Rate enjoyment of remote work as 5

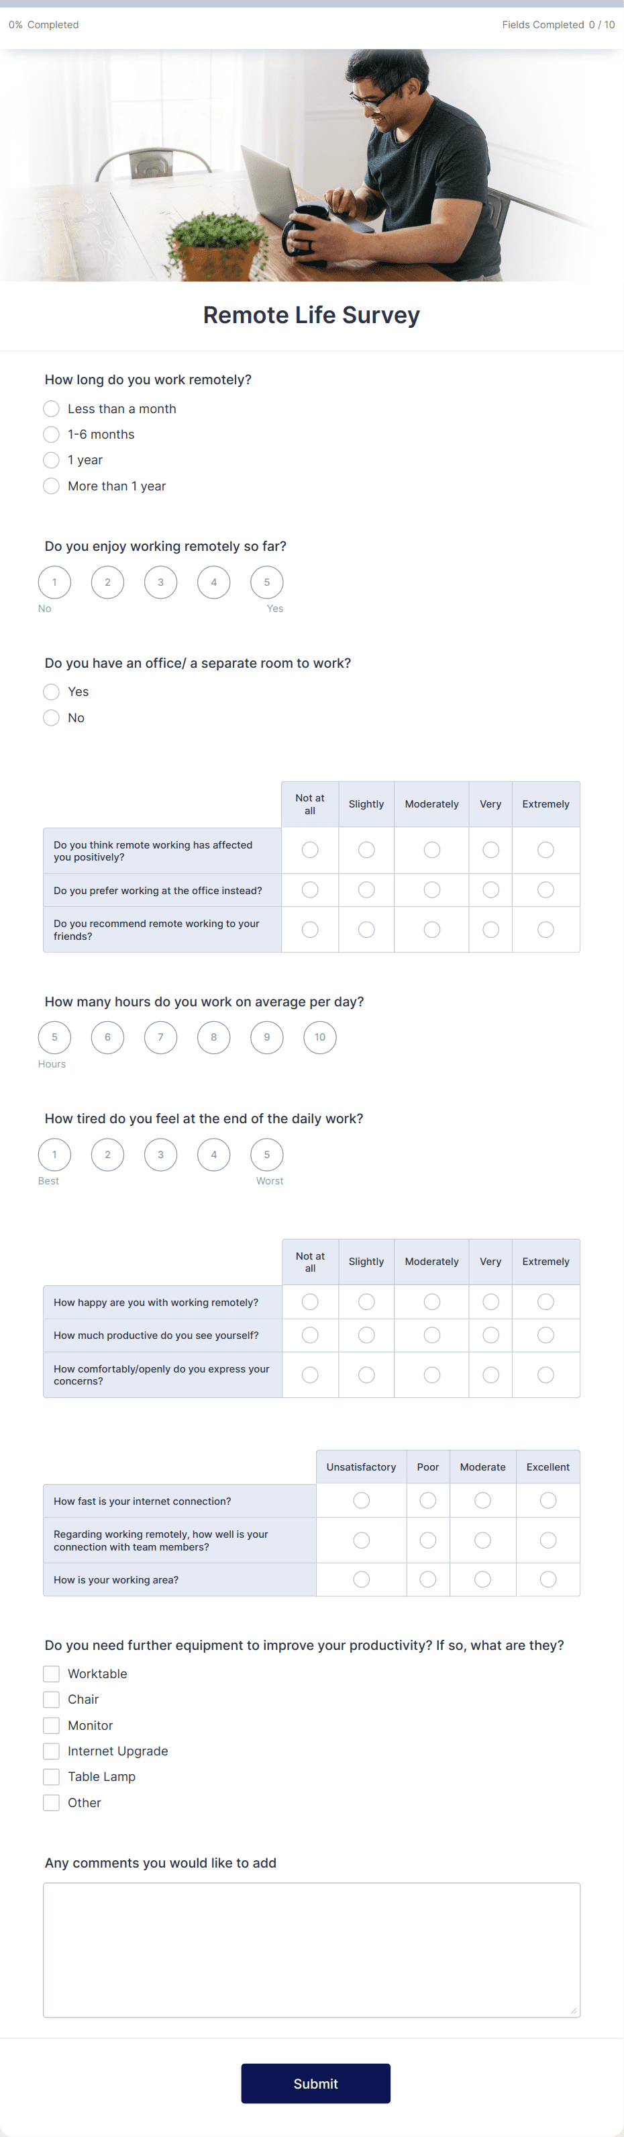267,582
